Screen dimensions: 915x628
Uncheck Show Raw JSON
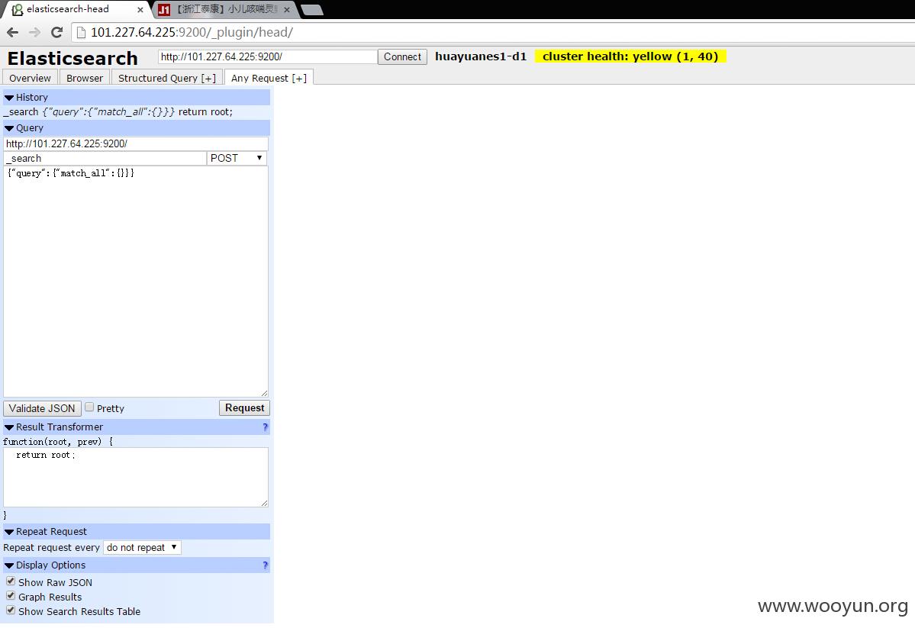tap(11, 581)
